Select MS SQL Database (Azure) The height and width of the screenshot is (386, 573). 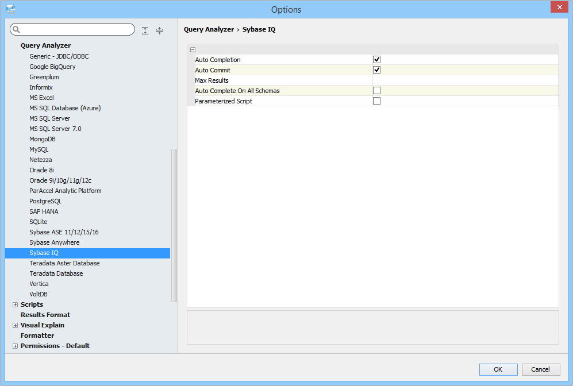tap(65, 108)
